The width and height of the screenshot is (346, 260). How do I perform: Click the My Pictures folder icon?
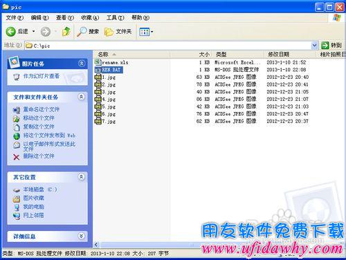coord(17,199)
